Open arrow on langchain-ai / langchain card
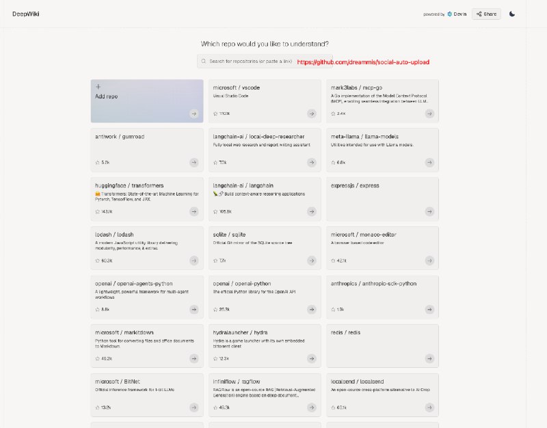The image size is (547, 428). tap(312, 211)
